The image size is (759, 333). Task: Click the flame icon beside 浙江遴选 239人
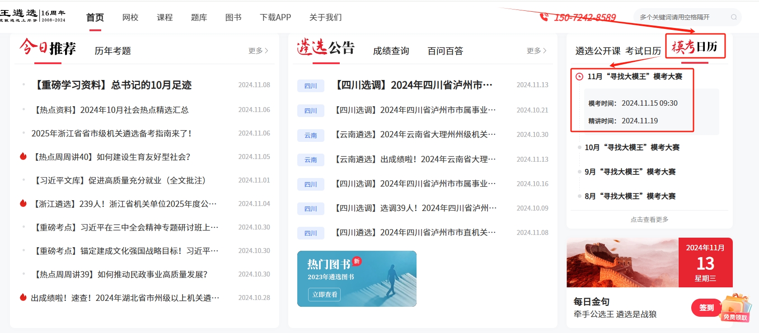(x=23, y=203)
